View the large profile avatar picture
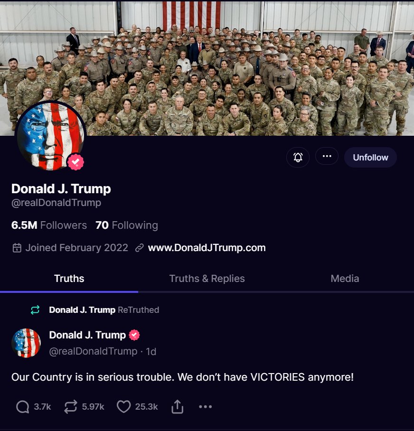414x431 pixels. point(51,136)
